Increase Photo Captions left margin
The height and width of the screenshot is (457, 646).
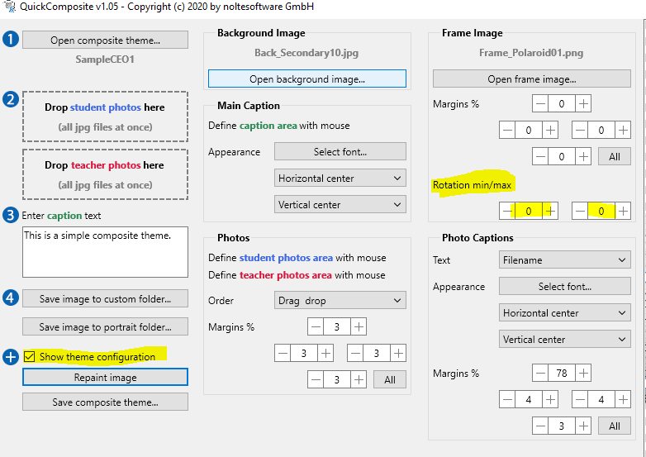click(550, 399)
